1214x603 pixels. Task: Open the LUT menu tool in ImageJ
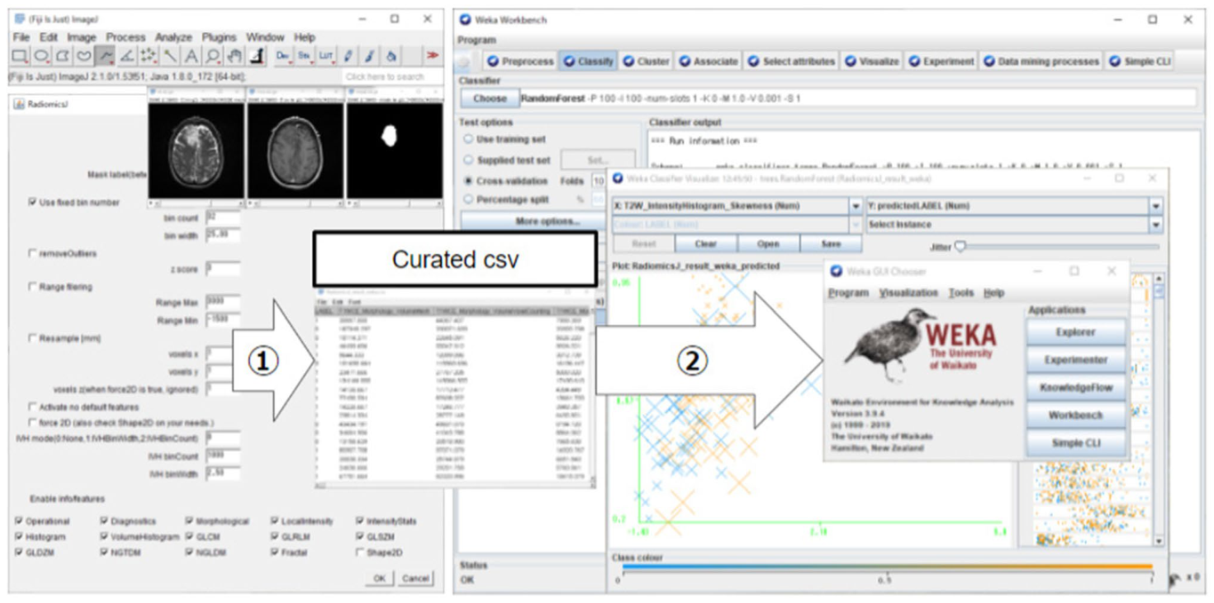326,56
